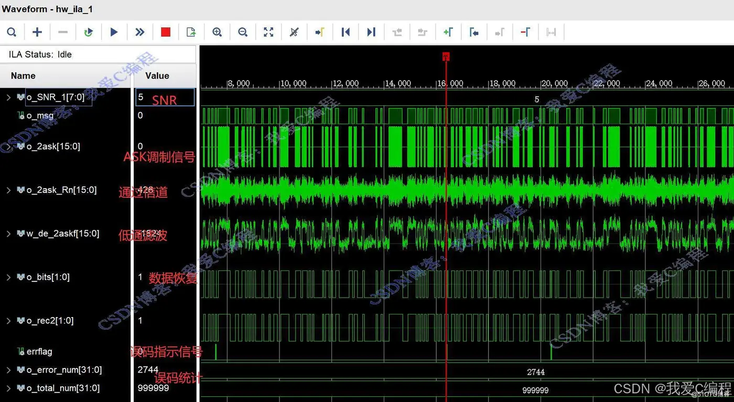Expand the o_error_num[31:0] bus

point(8,370)
